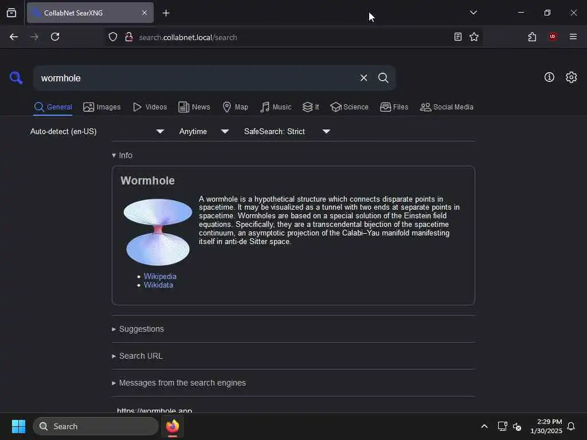587x440 pixels.
Task: Open Firefox View tab button
Action: click(11, 13)
